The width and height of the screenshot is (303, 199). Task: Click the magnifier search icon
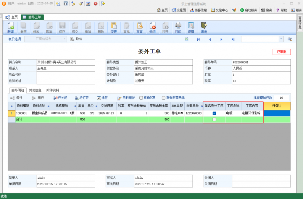(290, 39)
